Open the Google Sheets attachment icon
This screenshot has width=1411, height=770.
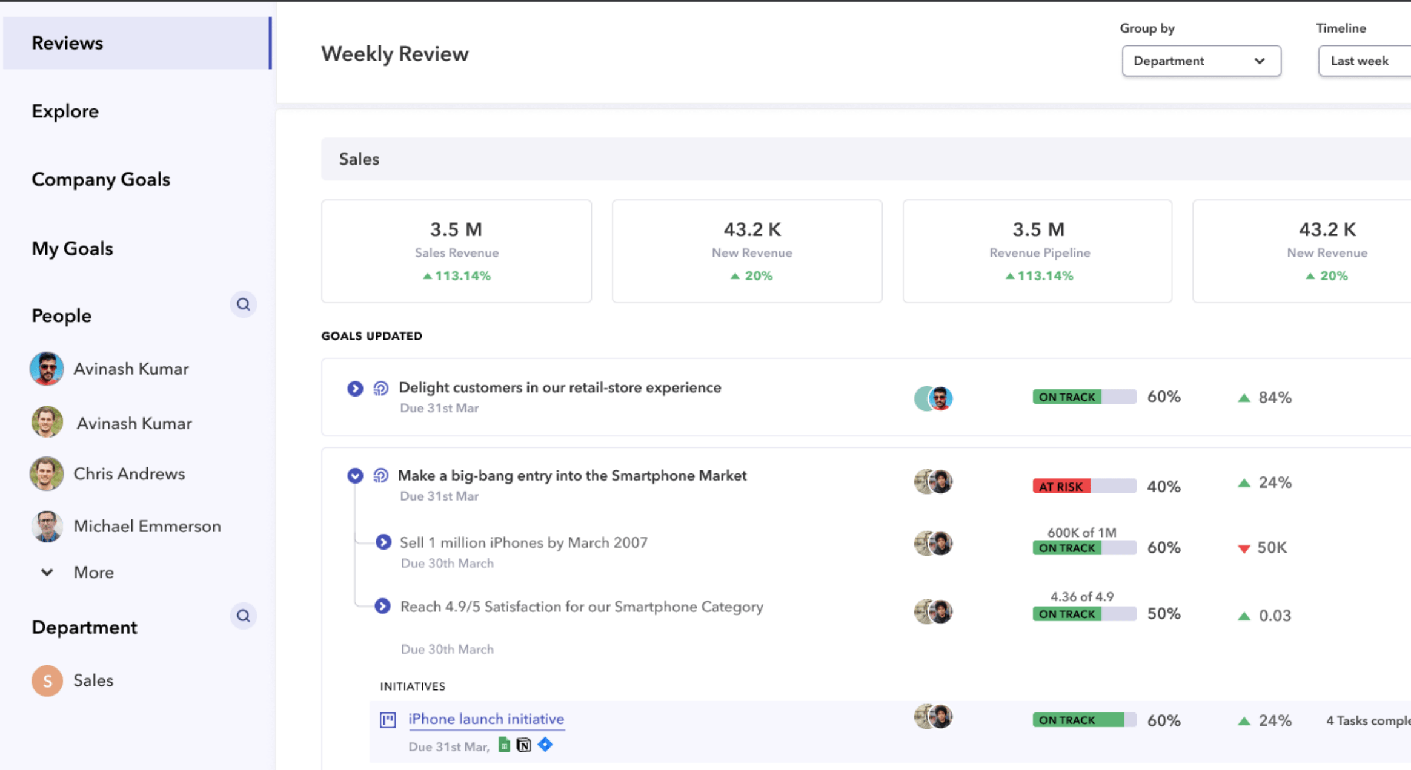tap(503, 745)
